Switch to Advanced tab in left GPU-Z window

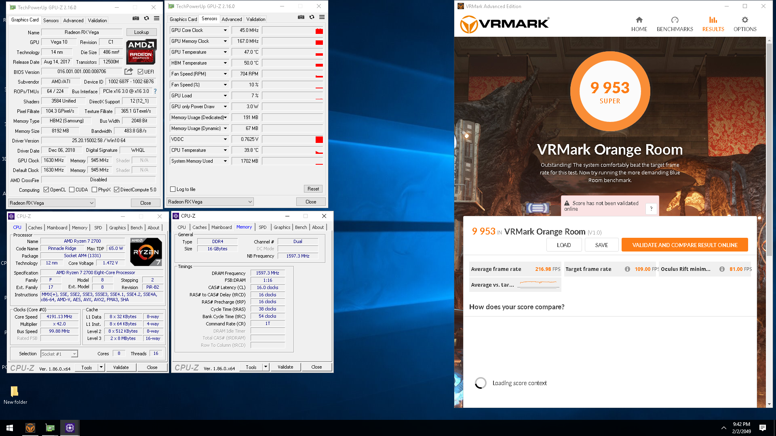[x=73, y=21]
